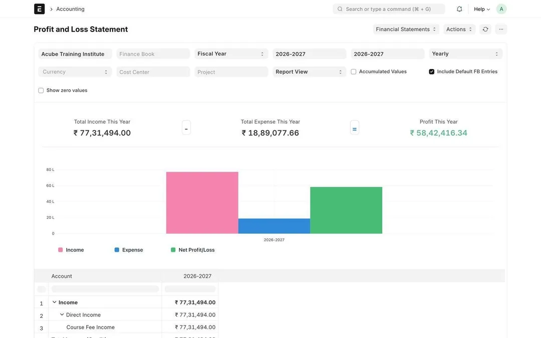The height and width of the screenshot is (338, 541).
Task: Click the end fiscal year 2026-2027 field
Action: coord(387,54)
